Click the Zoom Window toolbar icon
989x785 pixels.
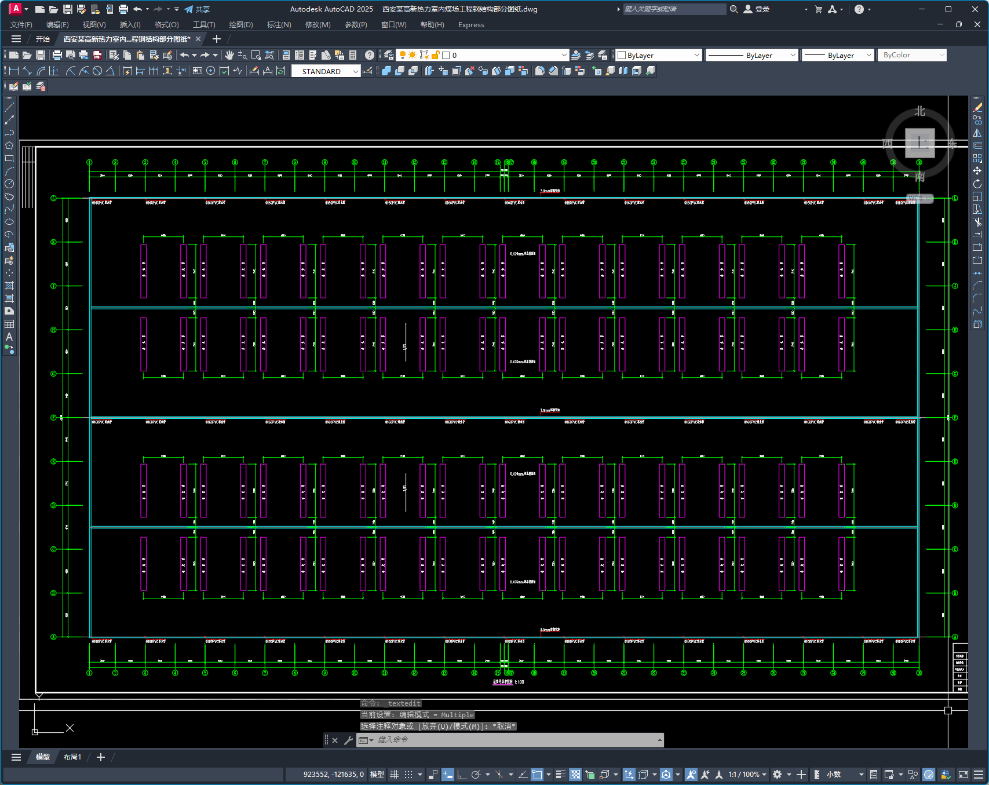coord(256,55)
